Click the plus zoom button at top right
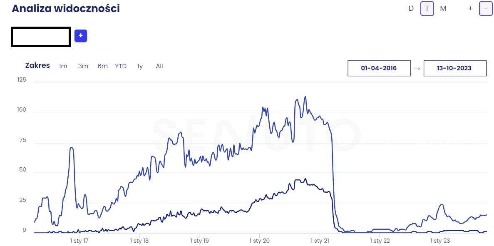Screen dimensions: 494x246 [470, 8]
